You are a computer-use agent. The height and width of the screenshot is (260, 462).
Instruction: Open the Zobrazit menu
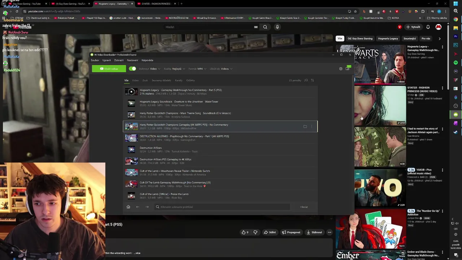pyautogui.click(x=119, y=60)
